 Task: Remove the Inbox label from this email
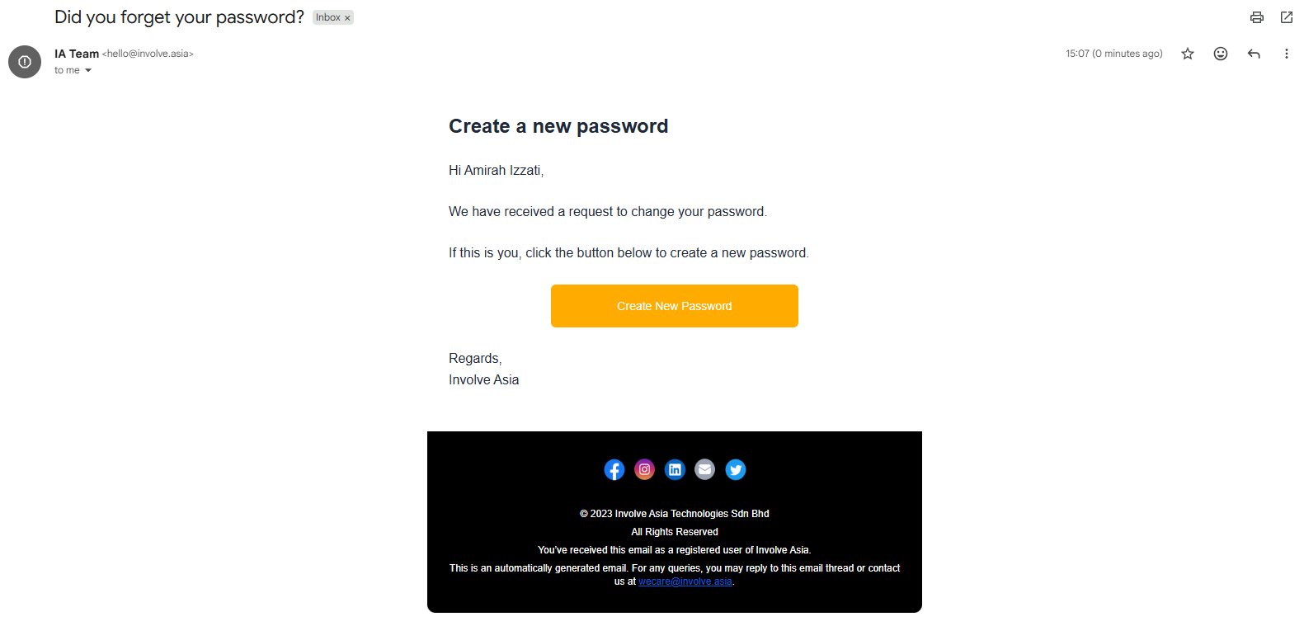tap(347, 18)
